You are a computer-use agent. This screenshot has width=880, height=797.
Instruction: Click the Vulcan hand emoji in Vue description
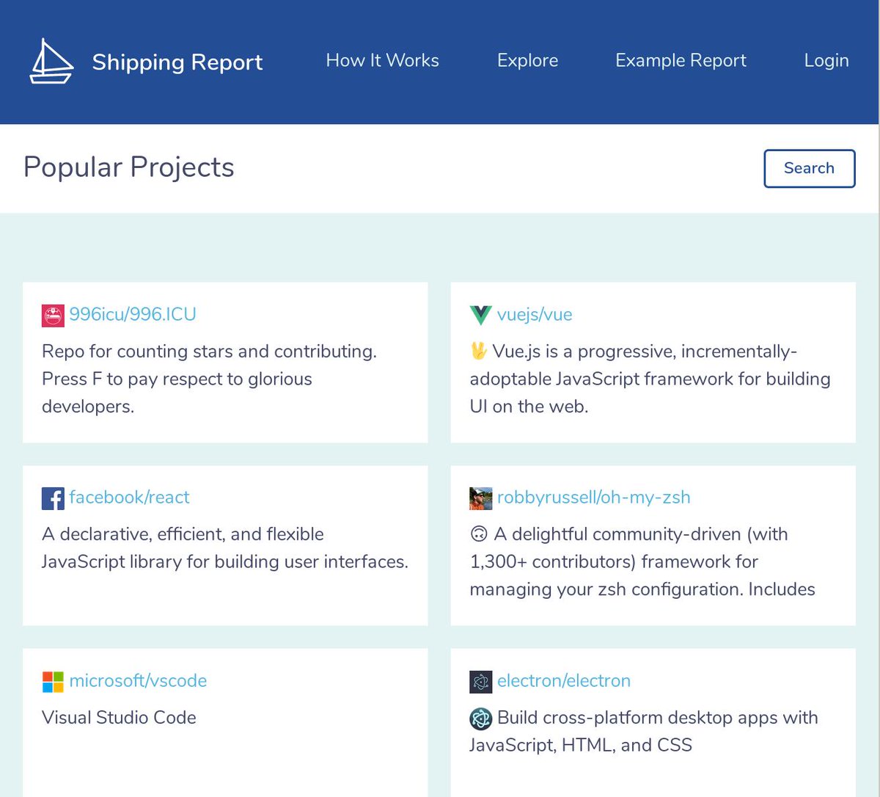click(479, 352)
